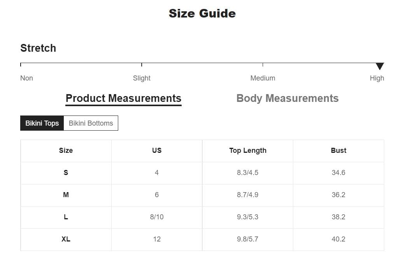
Task: Select the Product Measurements tab
Action: point(123,98)
